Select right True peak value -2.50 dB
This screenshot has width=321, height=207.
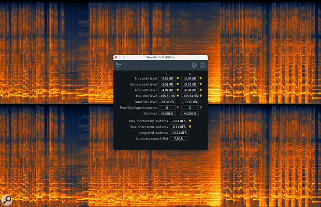[x=190, y=78]
